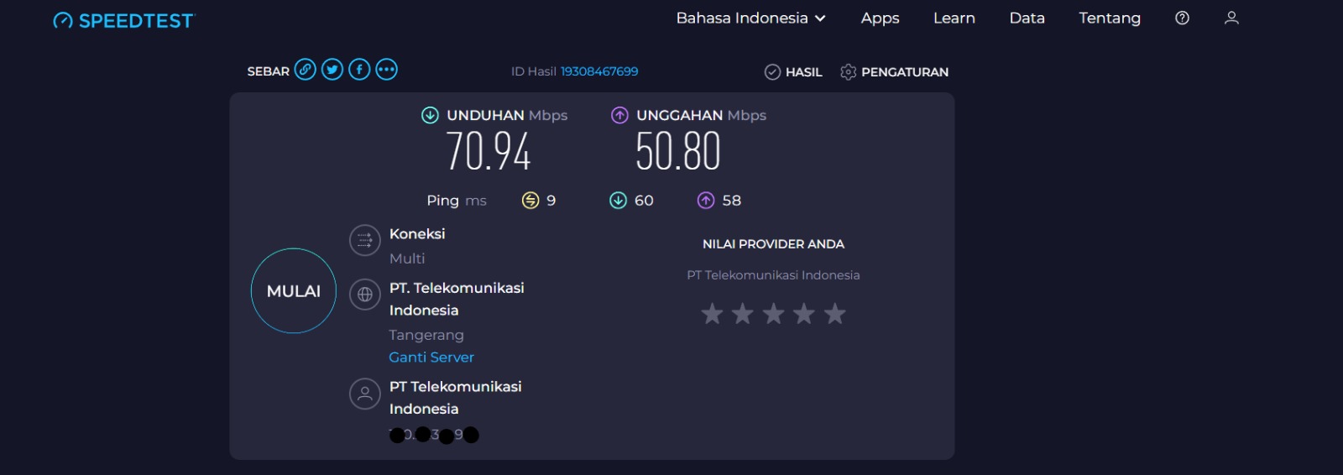The width and height of the screenshot is (1343, 475).
Task: Click the 'Ping ms' label
Action: point(457,201)
